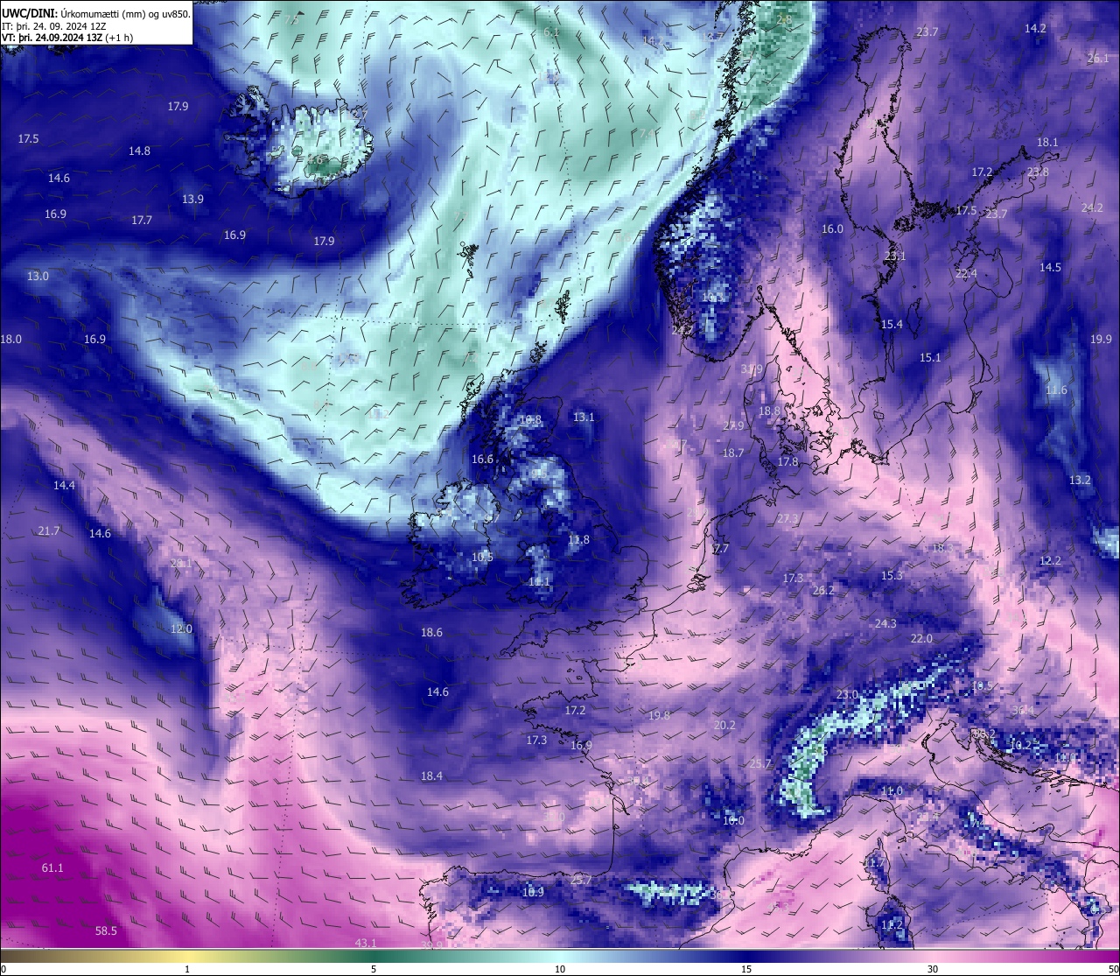Click the 13.1 value east of Scotland

pos(584,417)
